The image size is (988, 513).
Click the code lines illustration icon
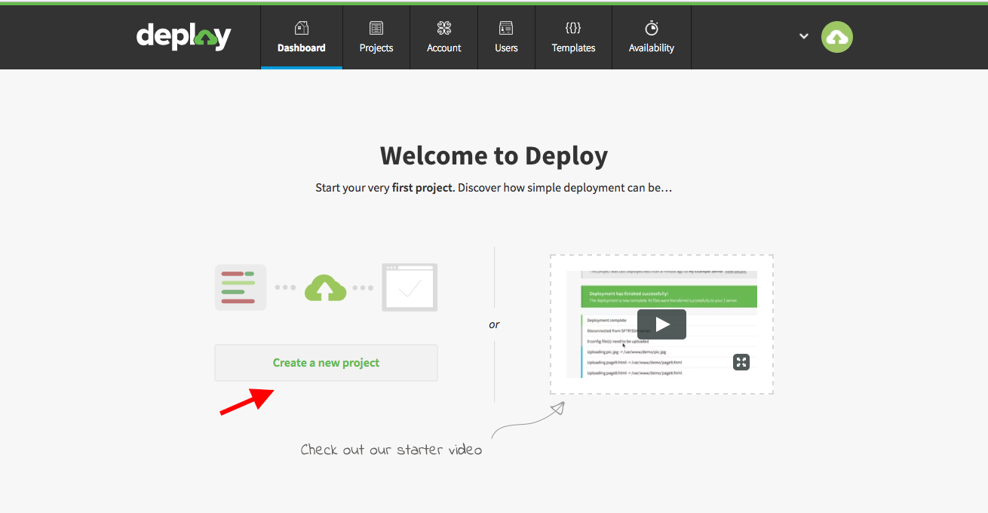tap(241, 287)
